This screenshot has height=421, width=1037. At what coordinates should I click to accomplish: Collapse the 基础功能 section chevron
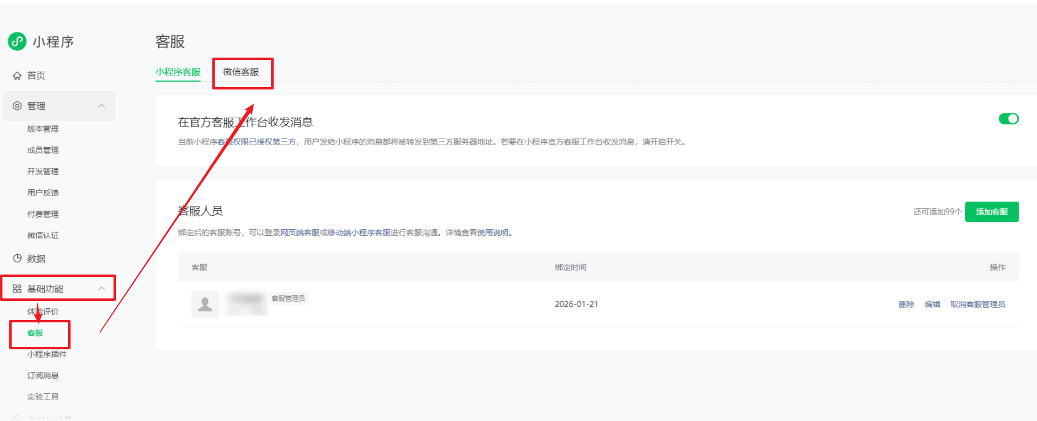click(x=102, y=289)
